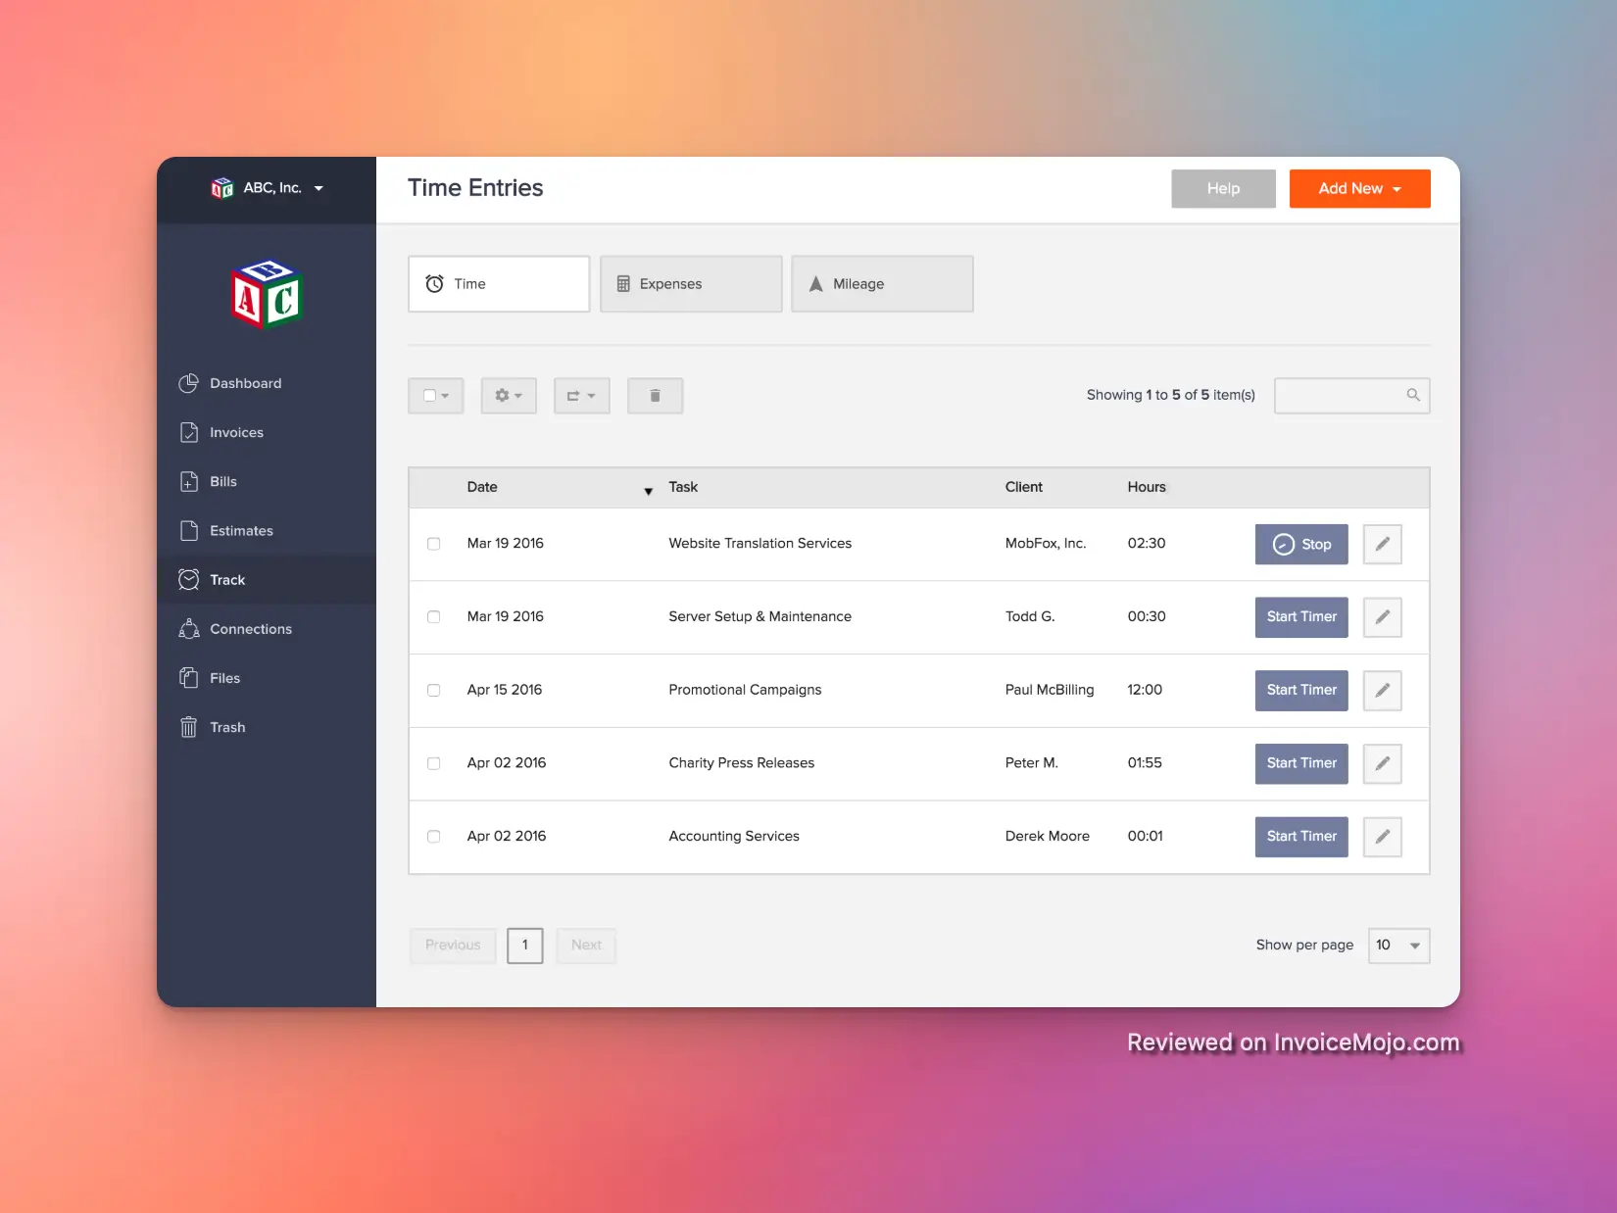Click the search magnifier icon
Viewport: 1617px width, 1213px height.
pyautogui.click(x=1412, y=395)
